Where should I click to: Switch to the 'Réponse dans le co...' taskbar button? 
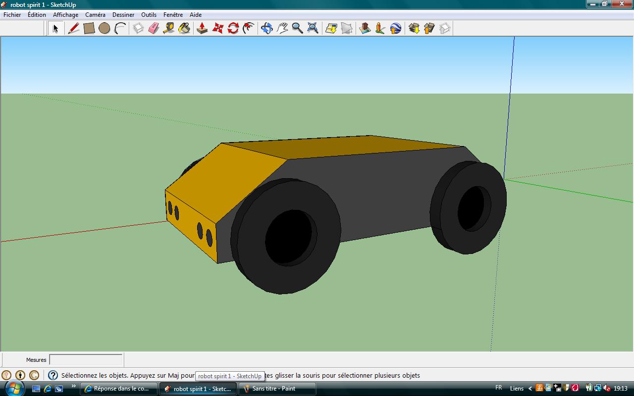(x=119, y=389)
